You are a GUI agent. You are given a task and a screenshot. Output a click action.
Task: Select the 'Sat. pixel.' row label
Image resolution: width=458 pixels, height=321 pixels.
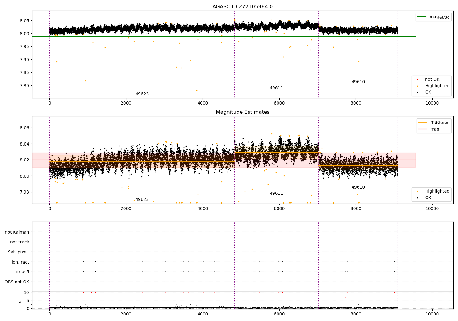click(x=19, y=252)
